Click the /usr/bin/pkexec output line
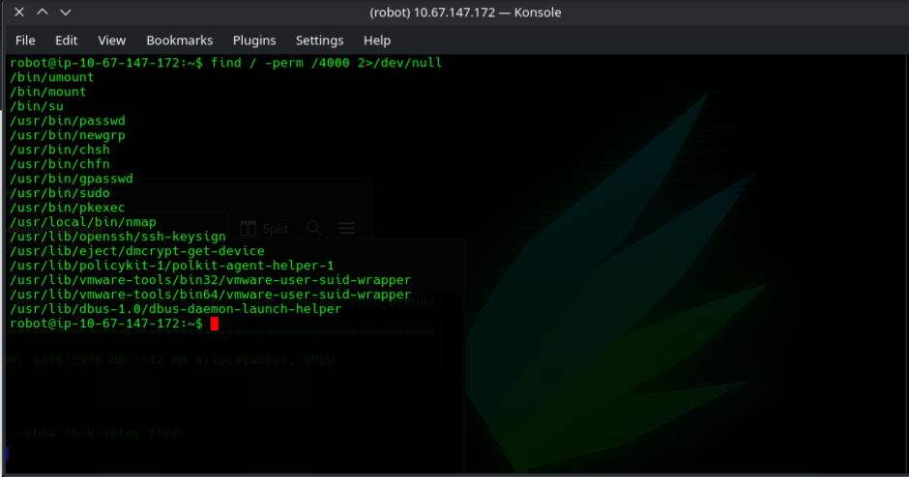This screenshot has height=477, width=909. point(68,208)
